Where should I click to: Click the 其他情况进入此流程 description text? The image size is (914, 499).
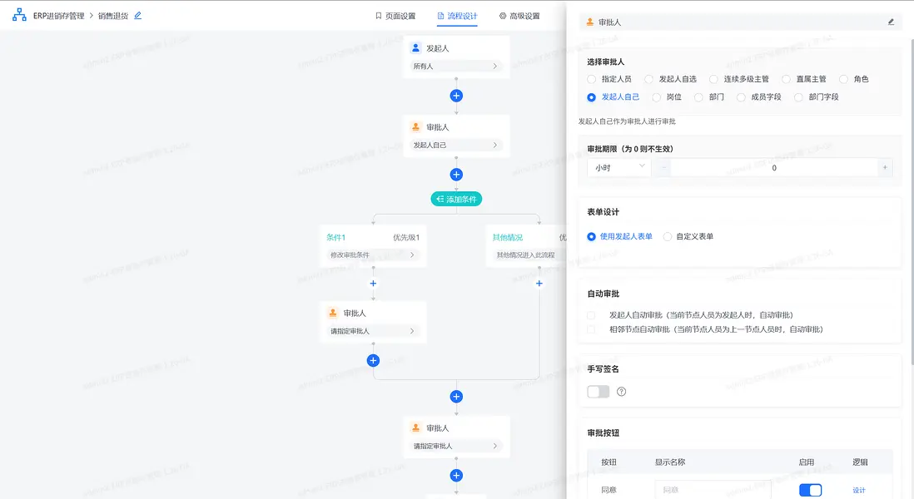pos(526,255)
